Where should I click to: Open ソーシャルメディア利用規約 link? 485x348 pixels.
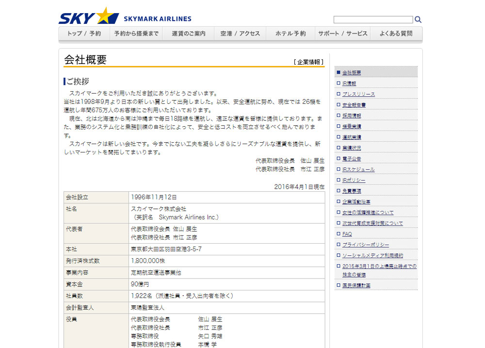[372, 255]
